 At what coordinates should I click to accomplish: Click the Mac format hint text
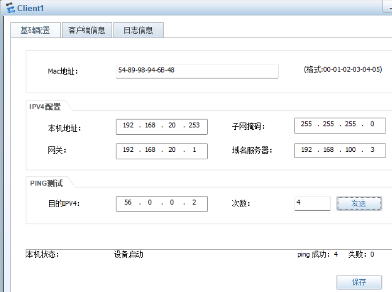pos(343,70)
